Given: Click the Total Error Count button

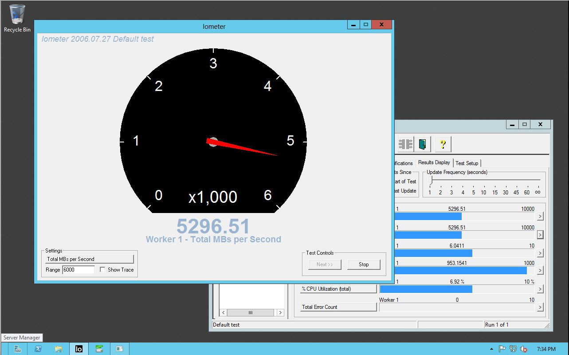Looking at the screenshot, I should coord(338,307).
